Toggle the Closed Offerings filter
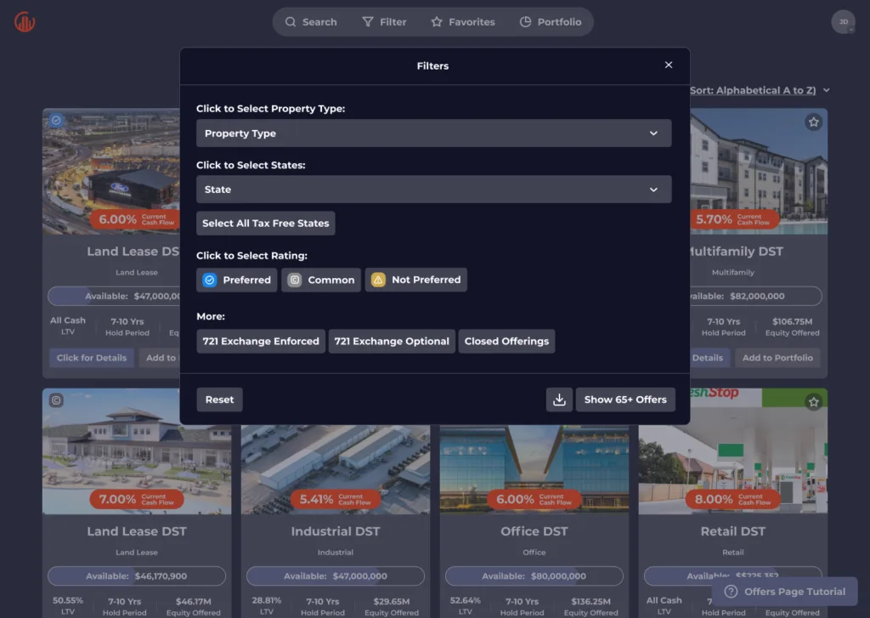870x618 pixels. tap(506, 341)
